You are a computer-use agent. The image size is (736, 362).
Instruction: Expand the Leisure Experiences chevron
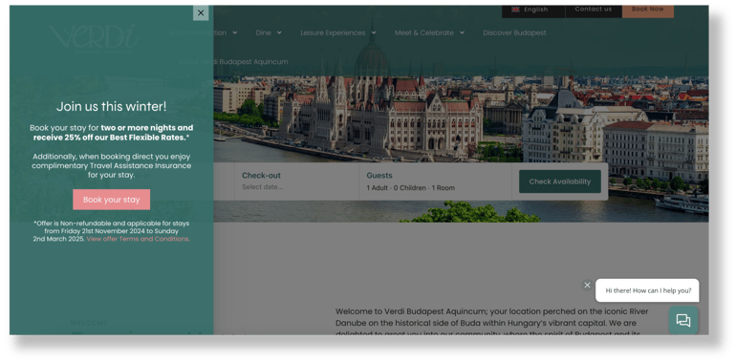[x=374, y=32]
